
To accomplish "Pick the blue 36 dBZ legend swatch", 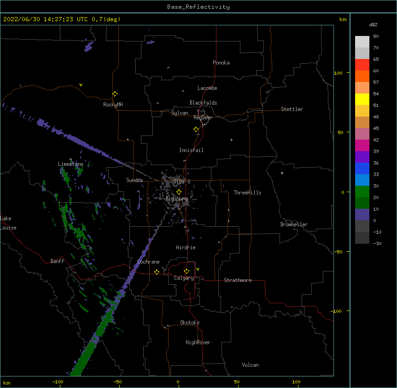I will [x=362, y=168].
